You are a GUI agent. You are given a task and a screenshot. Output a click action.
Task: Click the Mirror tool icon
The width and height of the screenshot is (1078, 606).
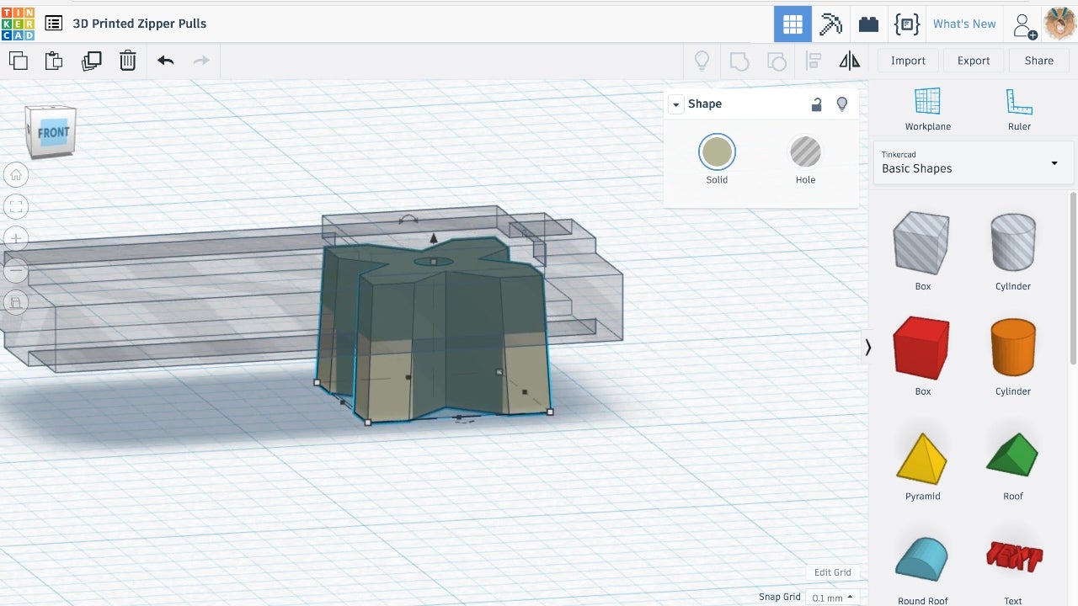coord(850,61)
